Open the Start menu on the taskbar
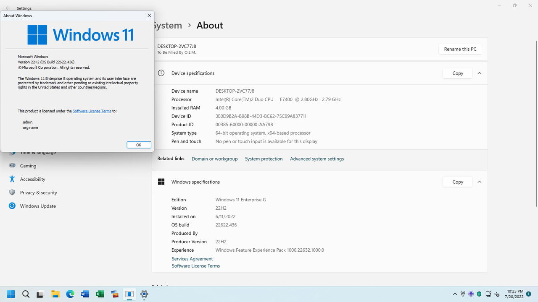The image size is (538, 302). tap(11, 294)
